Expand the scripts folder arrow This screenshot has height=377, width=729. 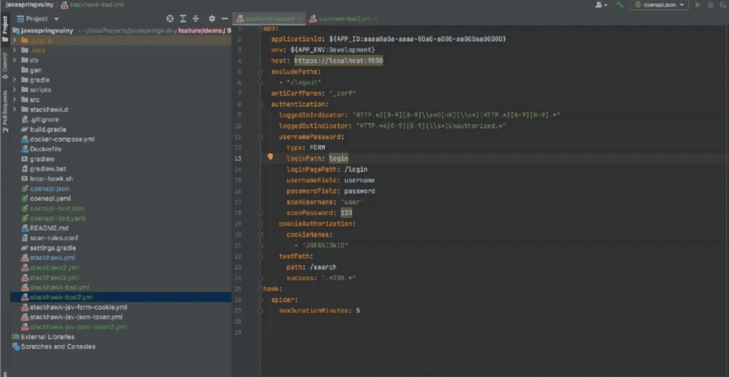point(15,90)
